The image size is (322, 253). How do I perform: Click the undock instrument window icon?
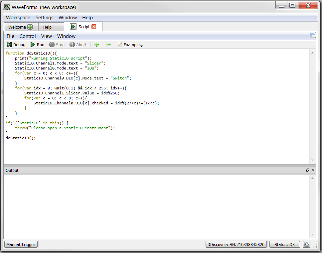point(313,35)
